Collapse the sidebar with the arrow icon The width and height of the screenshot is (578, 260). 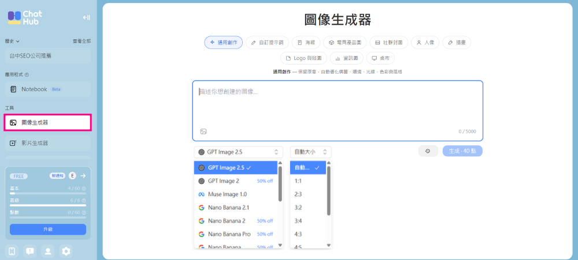point(86,17)
